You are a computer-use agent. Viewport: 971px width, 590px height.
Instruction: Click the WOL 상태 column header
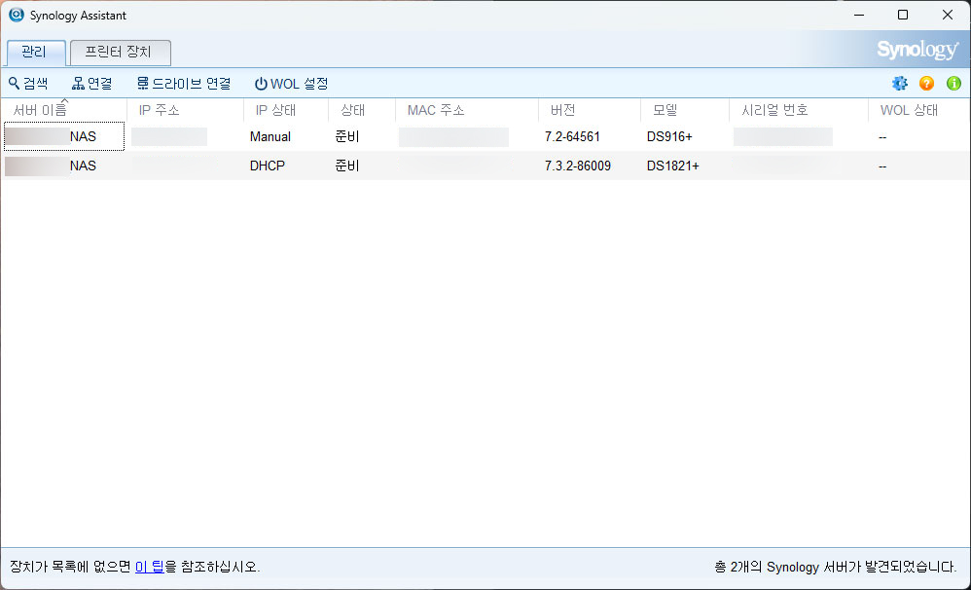coord(918,110)
